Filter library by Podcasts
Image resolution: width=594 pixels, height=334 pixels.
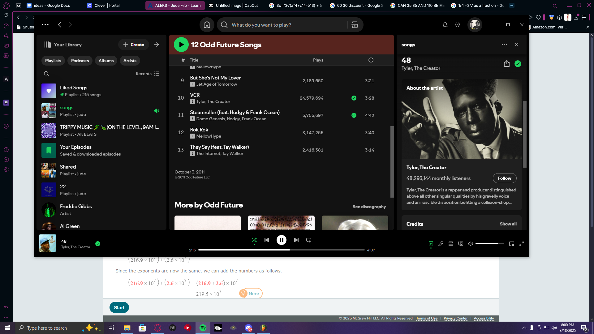click(x=80, y=61)
